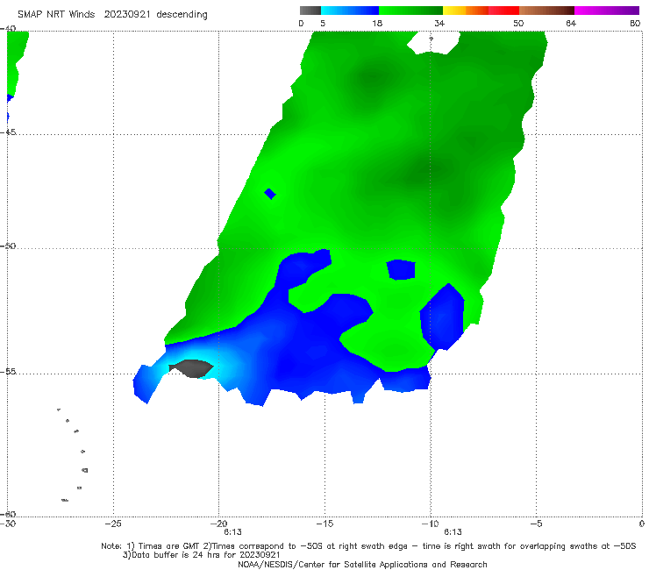Select the yellow-orange color bar segment

pos(466,11)
